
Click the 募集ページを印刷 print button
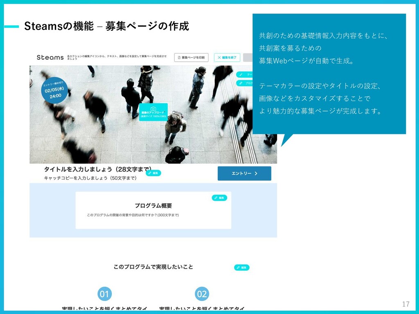(191, 57)
